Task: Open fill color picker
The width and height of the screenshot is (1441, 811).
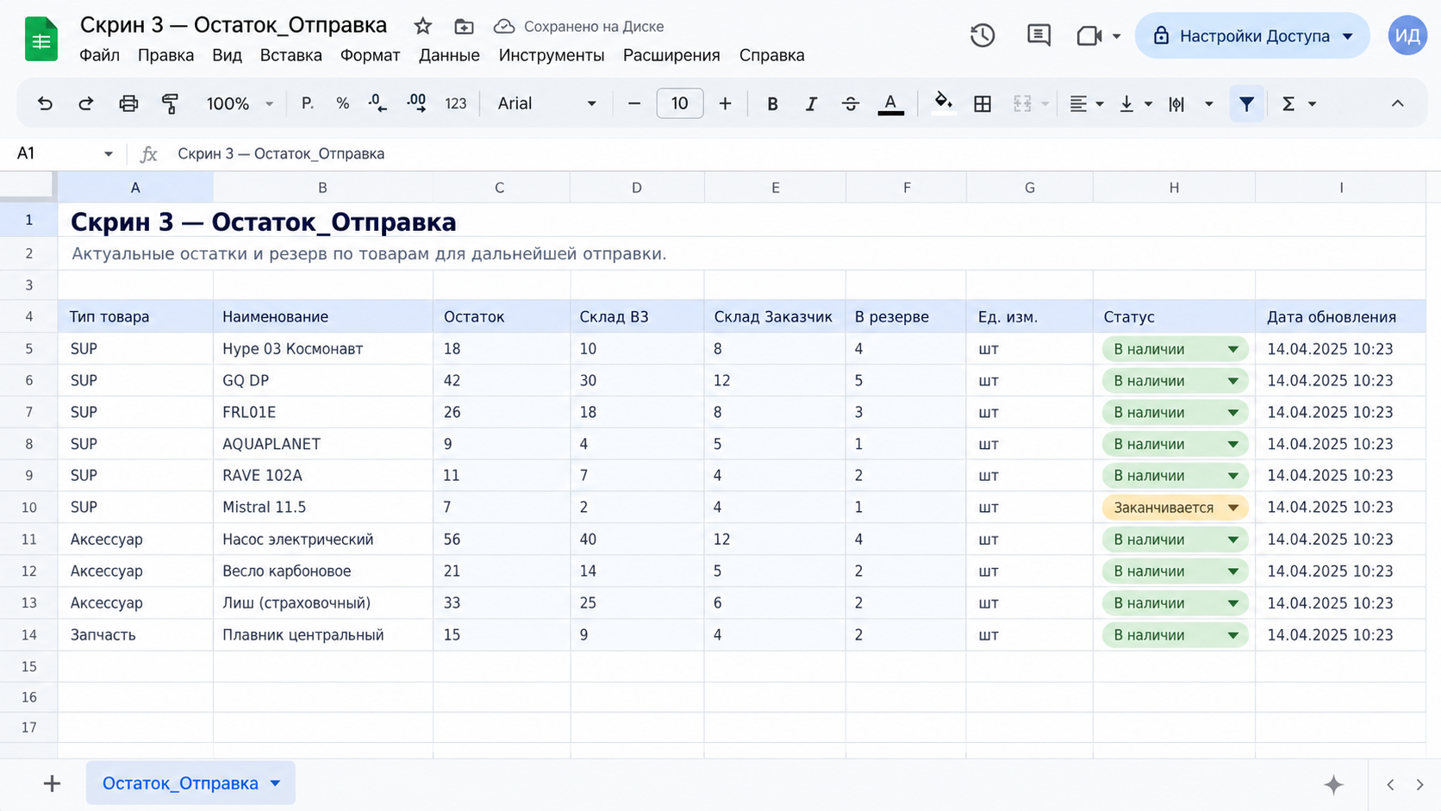Action: 943,103
